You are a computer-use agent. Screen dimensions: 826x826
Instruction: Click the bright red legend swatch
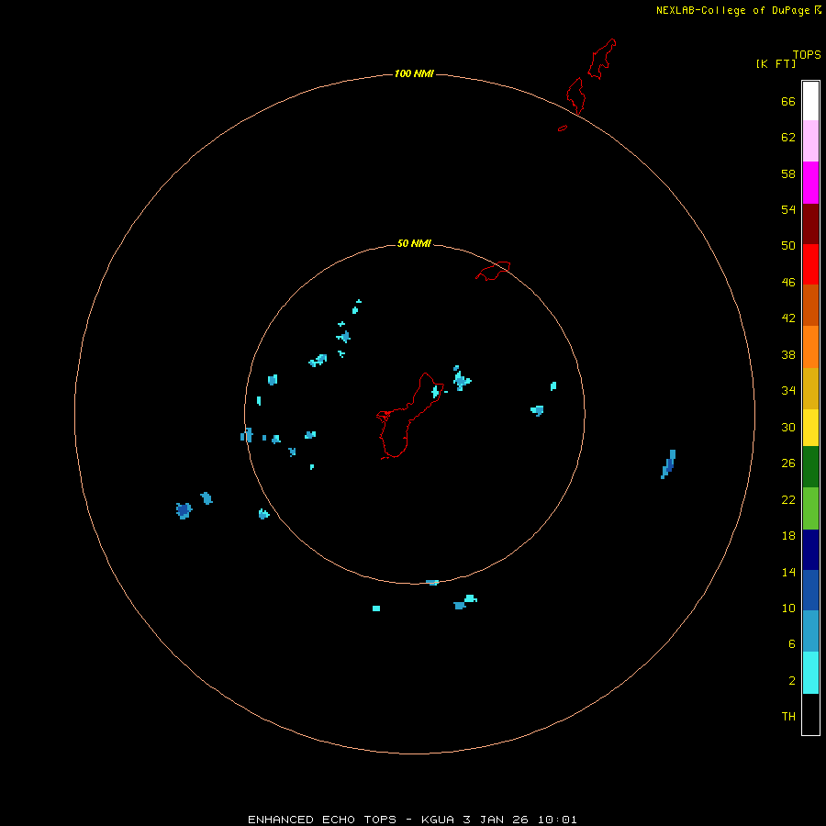click(x=810, y=264)
